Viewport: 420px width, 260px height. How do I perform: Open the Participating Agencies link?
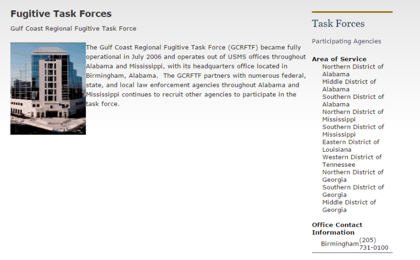[x=346, y=41]
